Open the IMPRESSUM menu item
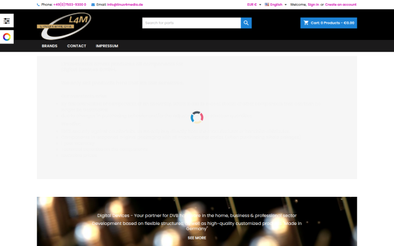The width and height of the screenshot is (394, 246). (107, 46)
